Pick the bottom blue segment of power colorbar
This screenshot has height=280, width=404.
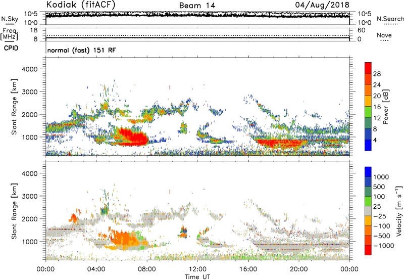pyautogui.click(x=368, y=145)
